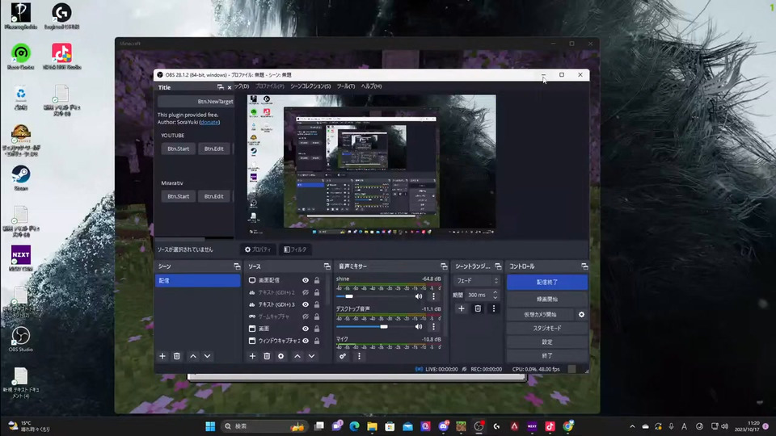Pop out the 音声ミキサー dock panel
Screen dimensions: 776x436
pos(444,266)
